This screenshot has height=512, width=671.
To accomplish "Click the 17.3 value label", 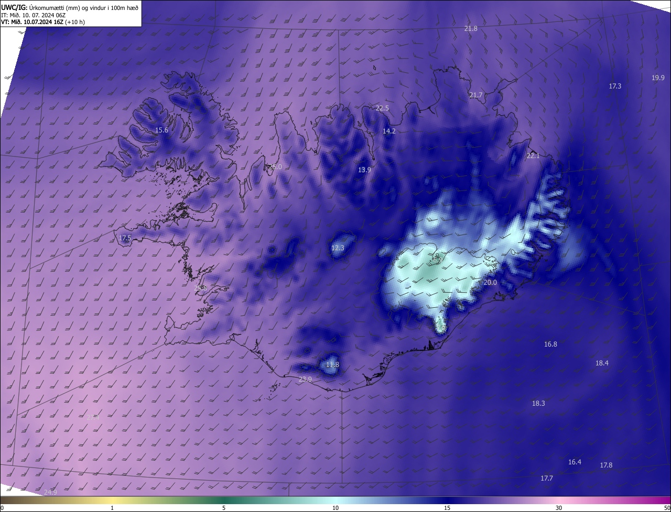I will pos(615,86).
